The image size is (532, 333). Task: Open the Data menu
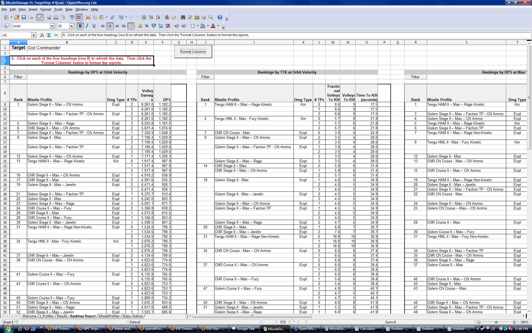coord(69,9)
